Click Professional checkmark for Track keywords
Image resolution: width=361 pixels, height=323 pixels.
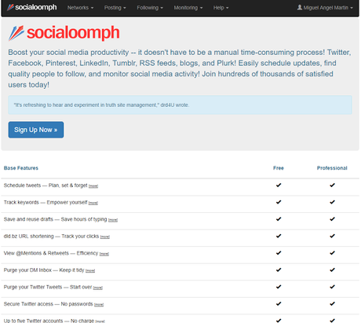click(x=332, y=202)
